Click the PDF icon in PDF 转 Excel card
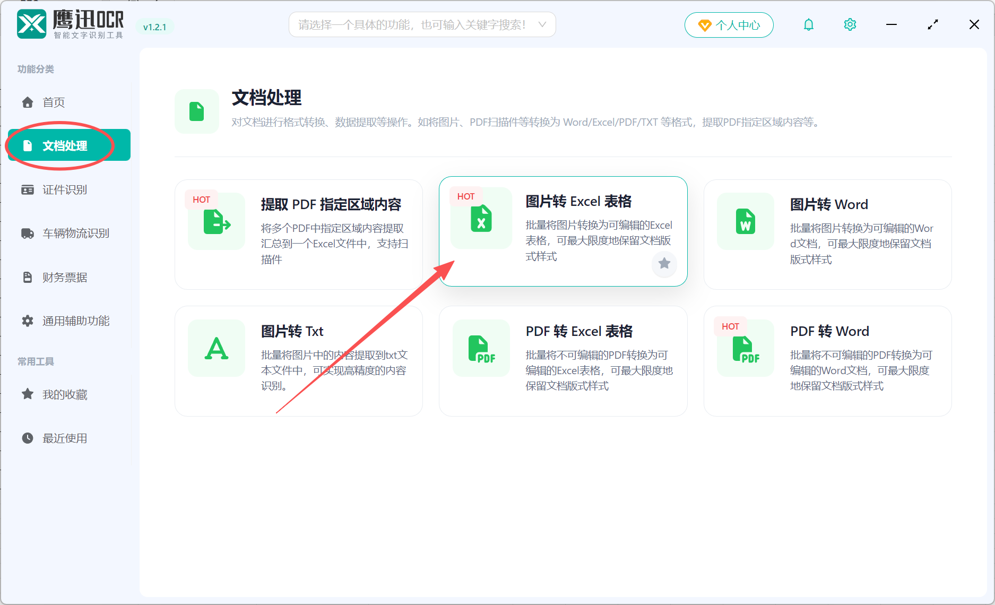This screenshot has height=605, width=995. click(x=481, y=348)
